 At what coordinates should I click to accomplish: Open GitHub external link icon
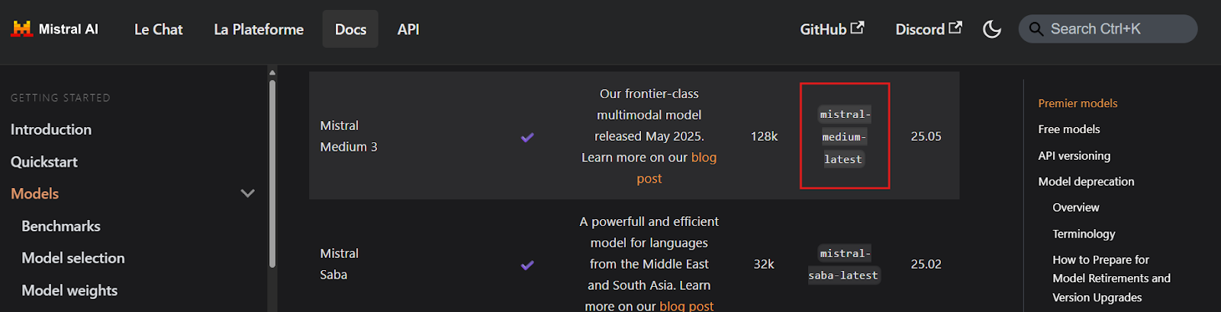858,27
